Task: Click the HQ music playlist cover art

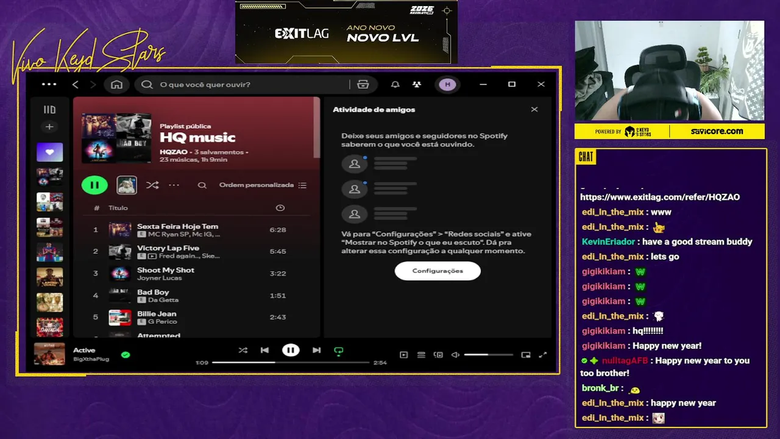Action: (x=116, y=137)
